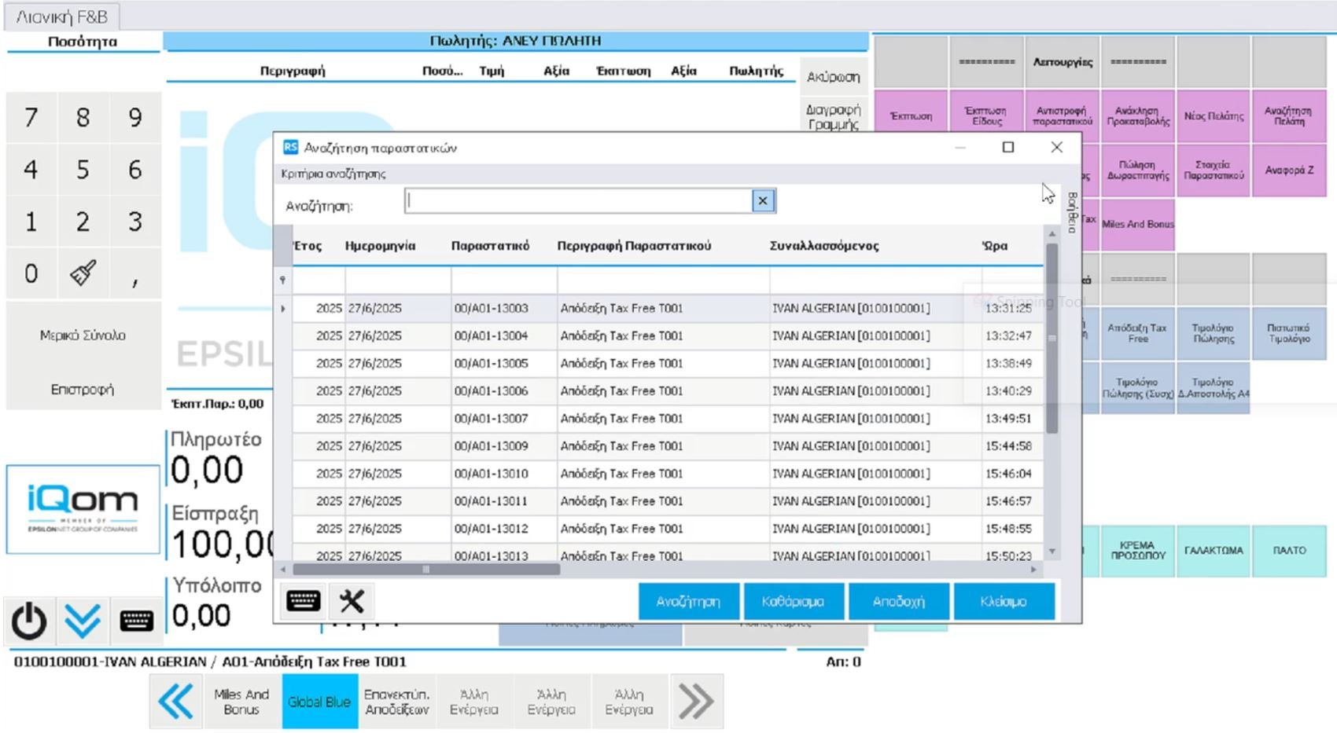Click the right double-arrow navigation icon
Viewport: 1337px width, 733px height.
[696, 701]
